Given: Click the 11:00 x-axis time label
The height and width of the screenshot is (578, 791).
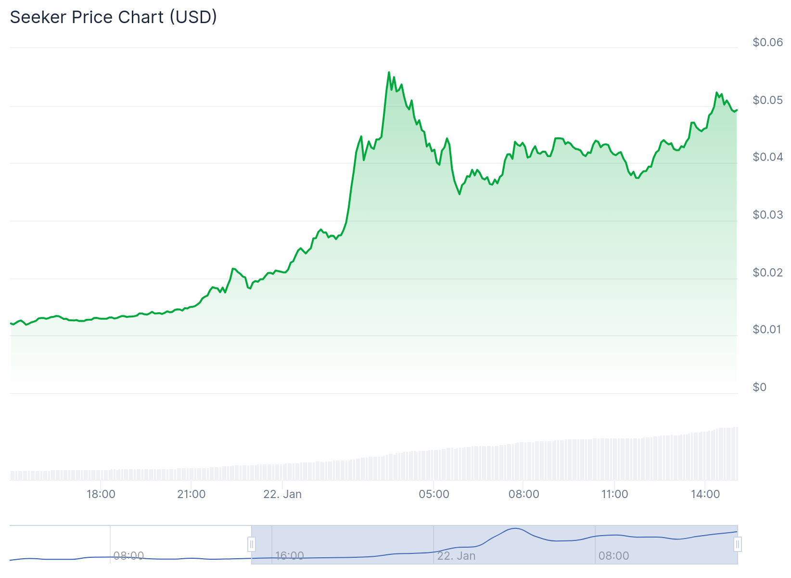Looking at the screenshot, I should pos(615,494).
